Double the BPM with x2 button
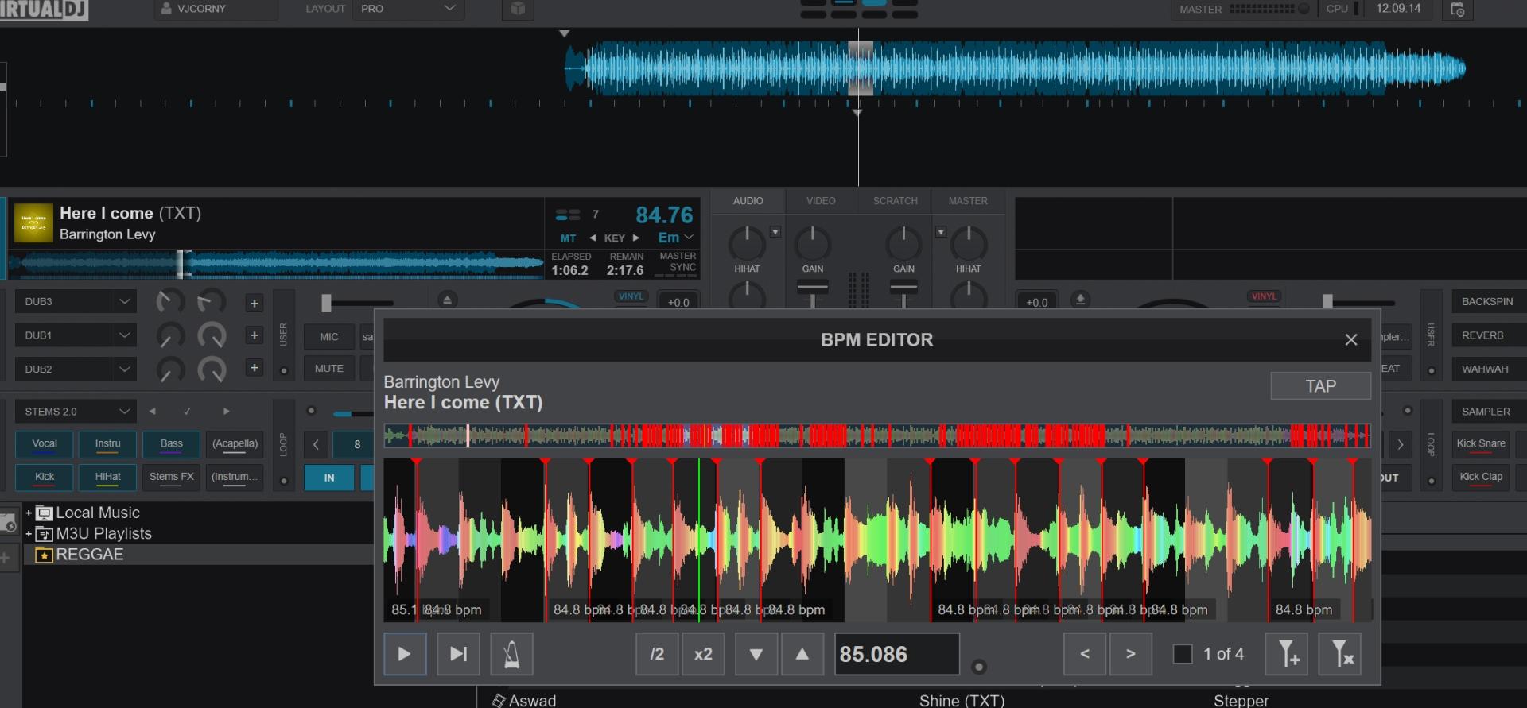The height and width of the screenshot is (708, 1527). (x=703, y=654)
